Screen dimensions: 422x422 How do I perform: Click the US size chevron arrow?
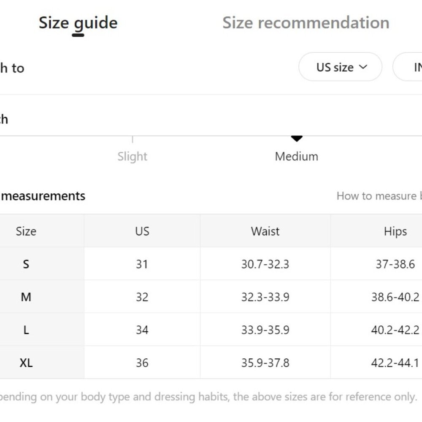[363, 67]
